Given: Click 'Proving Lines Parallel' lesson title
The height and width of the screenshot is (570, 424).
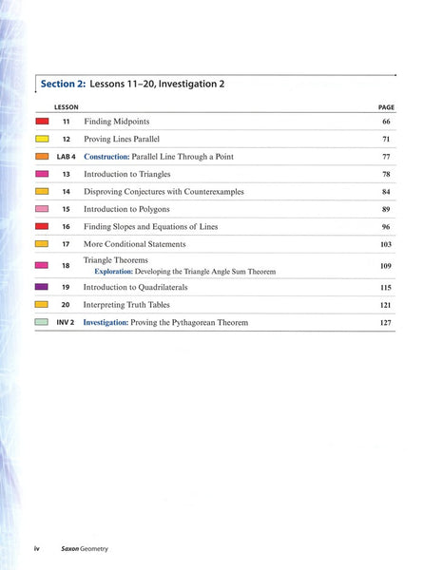Looking at the screenshot, I should tap(122, 140).
